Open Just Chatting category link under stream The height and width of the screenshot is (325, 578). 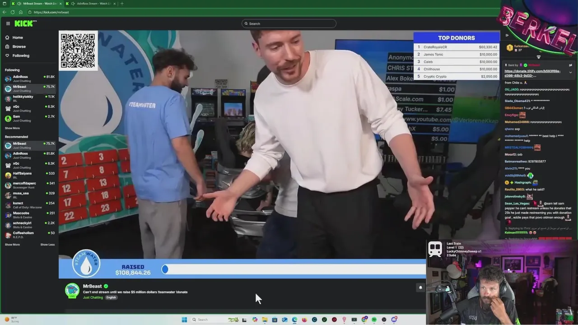pos(93,297)
